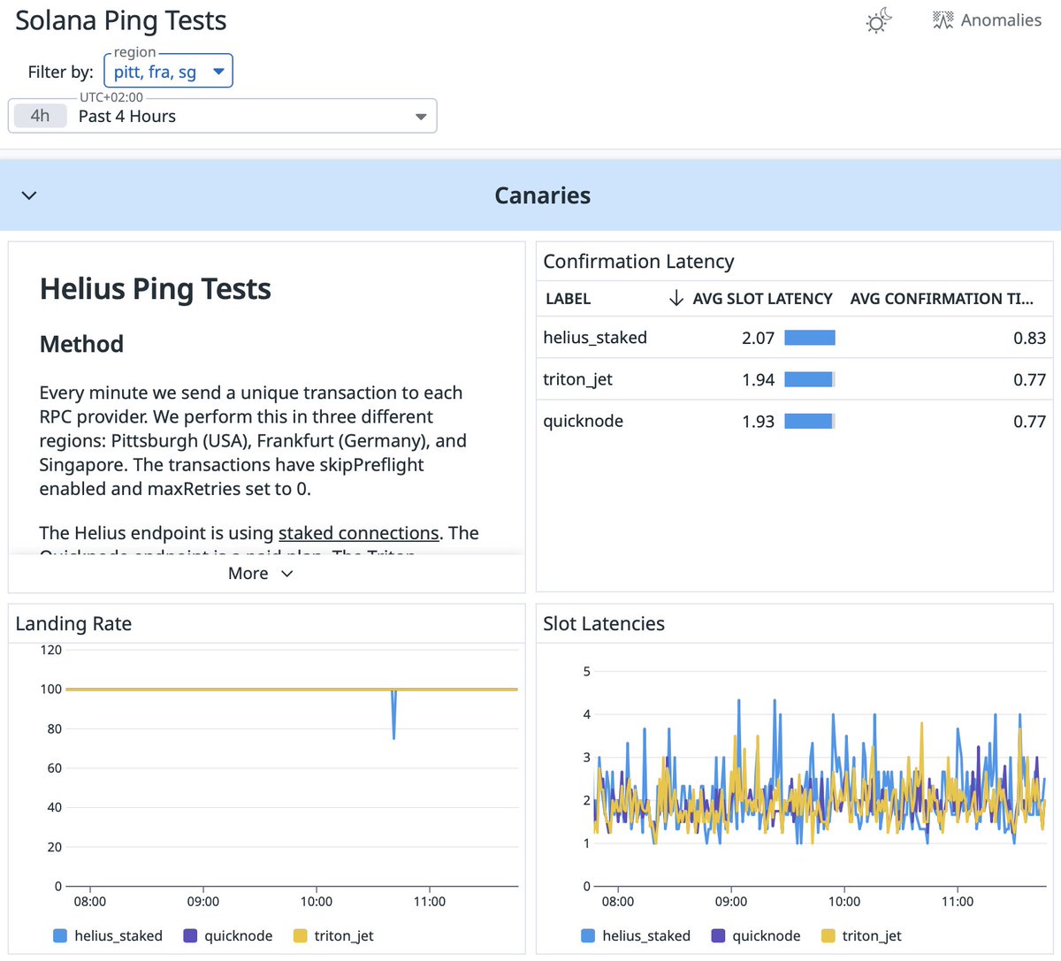1061x961 pixels.
Task: Expand the note with More
Action: click(260, 573)
